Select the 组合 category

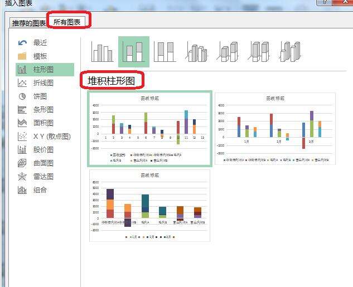[45, 190]
